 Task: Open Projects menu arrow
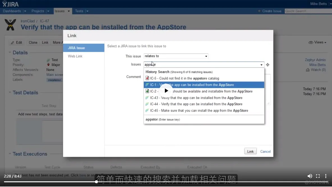pyautogui.click(x=48, y=11)
